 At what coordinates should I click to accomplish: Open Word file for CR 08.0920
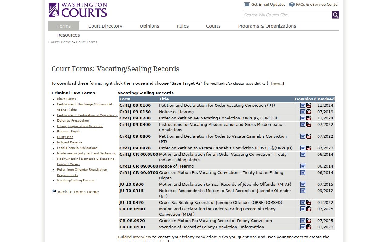coord(303,221)
